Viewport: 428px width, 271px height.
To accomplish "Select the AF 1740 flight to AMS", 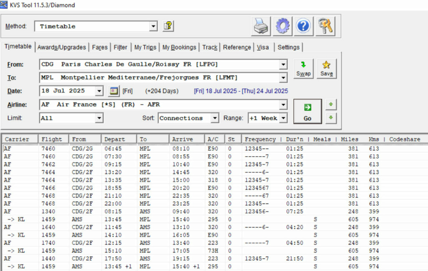I will tap(214, 243).
